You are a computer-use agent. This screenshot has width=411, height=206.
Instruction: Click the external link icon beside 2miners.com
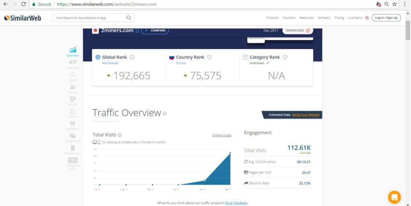pyautogui.click(x=137, y=31)
